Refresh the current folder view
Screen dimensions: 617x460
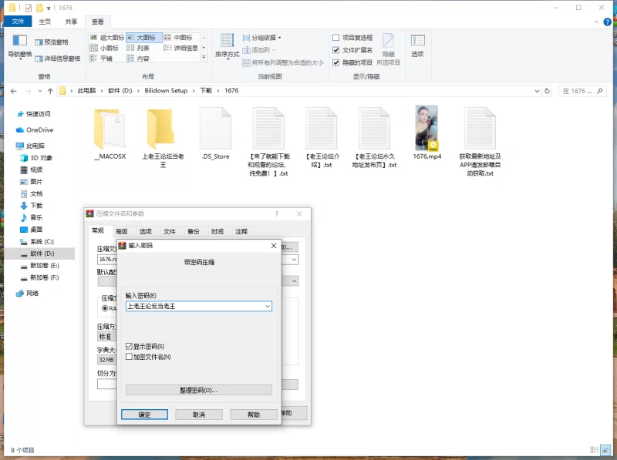[547, 91]
